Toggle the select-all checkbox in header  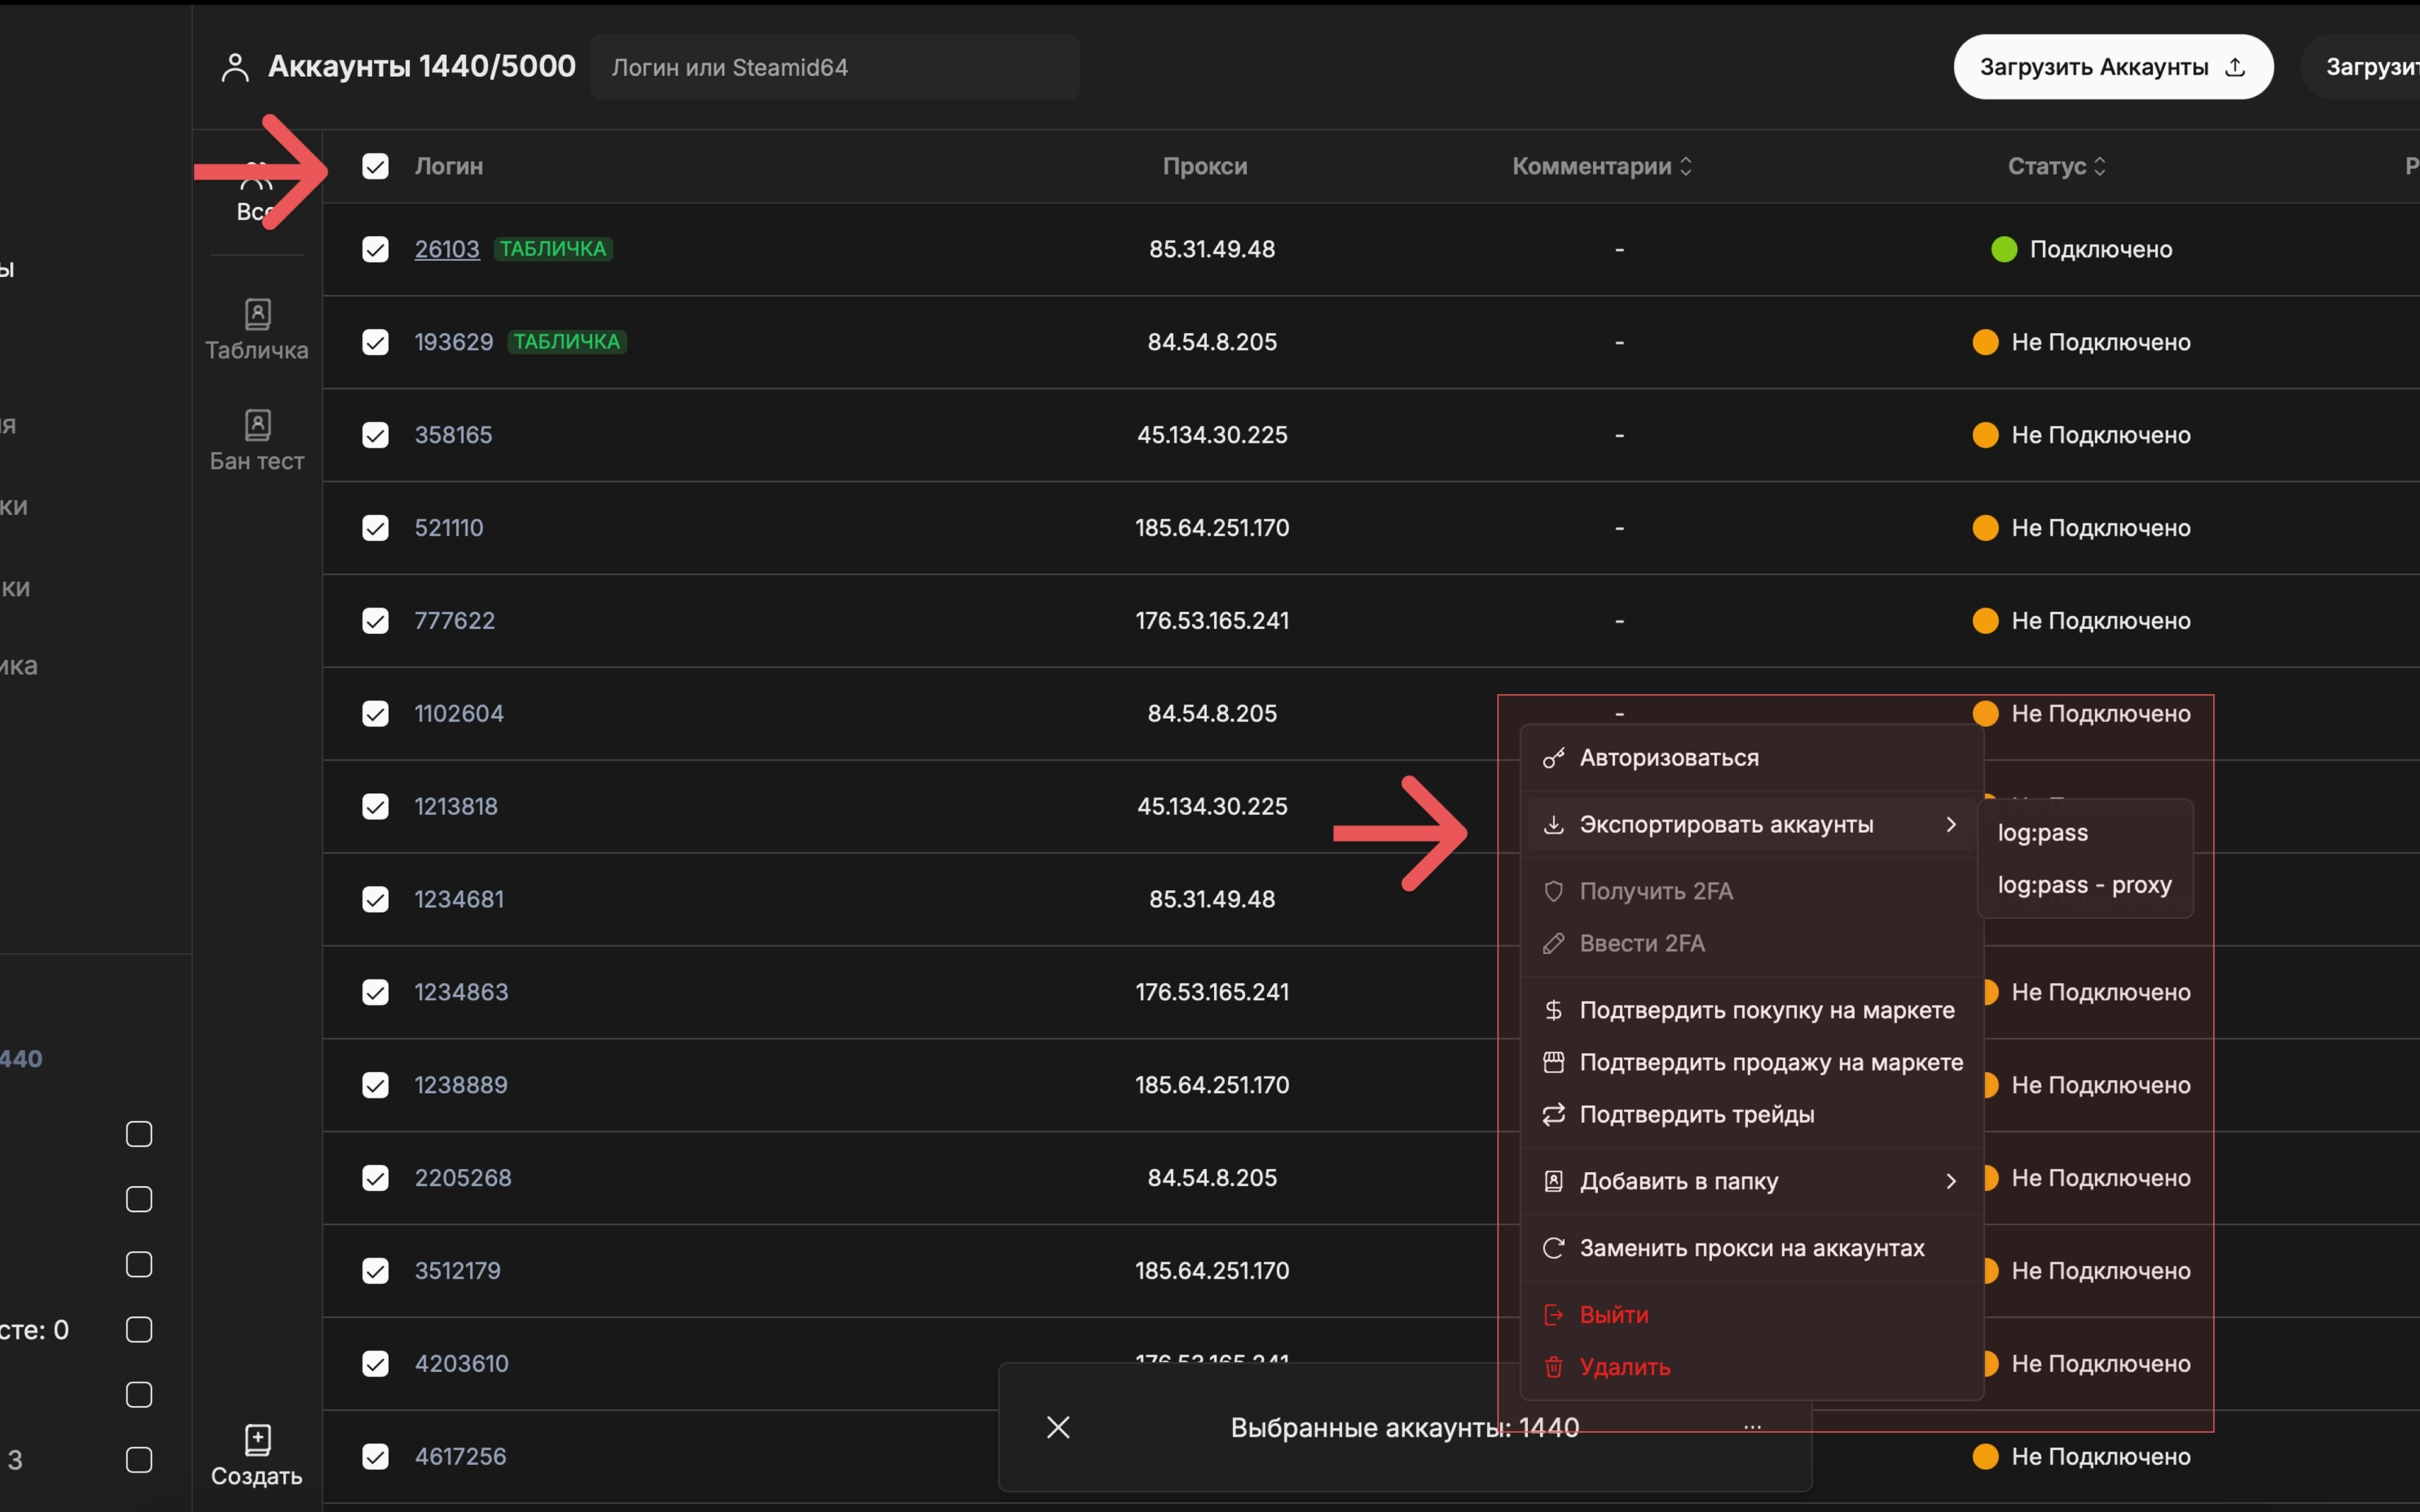click(375, 166)
